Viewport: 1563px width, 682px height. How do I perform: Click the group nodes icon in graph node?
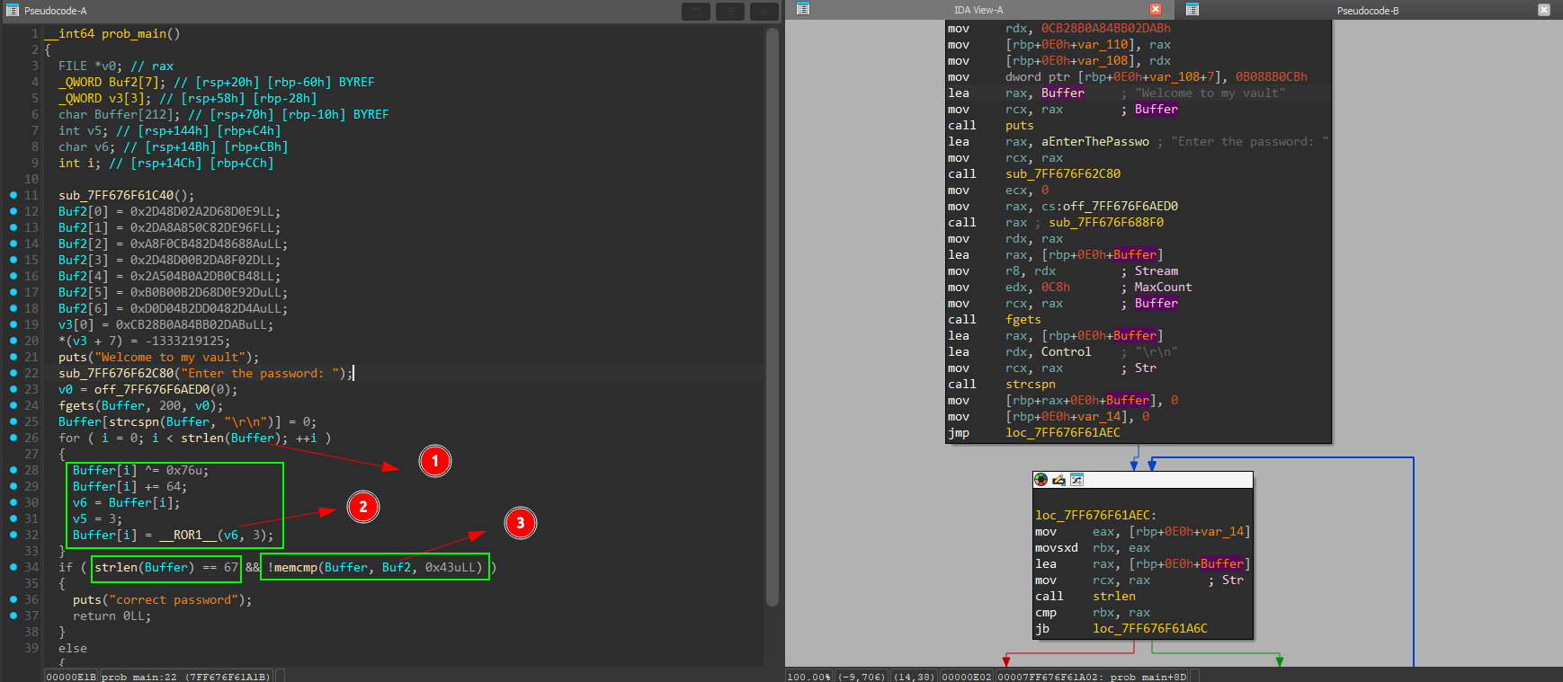(x=1076, y=480)
